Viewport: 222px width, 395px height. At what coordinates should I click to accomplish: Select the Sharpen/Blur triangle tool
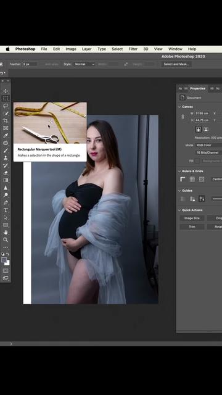click(6, 188)
